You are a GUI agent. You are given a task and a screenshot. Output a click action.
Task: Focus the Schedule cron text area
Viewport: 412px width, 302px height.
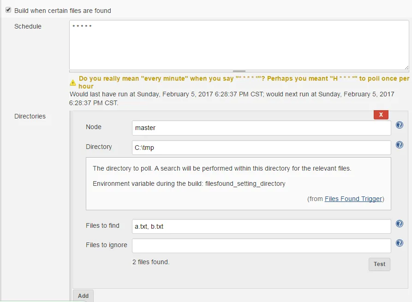[x=239, y=45]
